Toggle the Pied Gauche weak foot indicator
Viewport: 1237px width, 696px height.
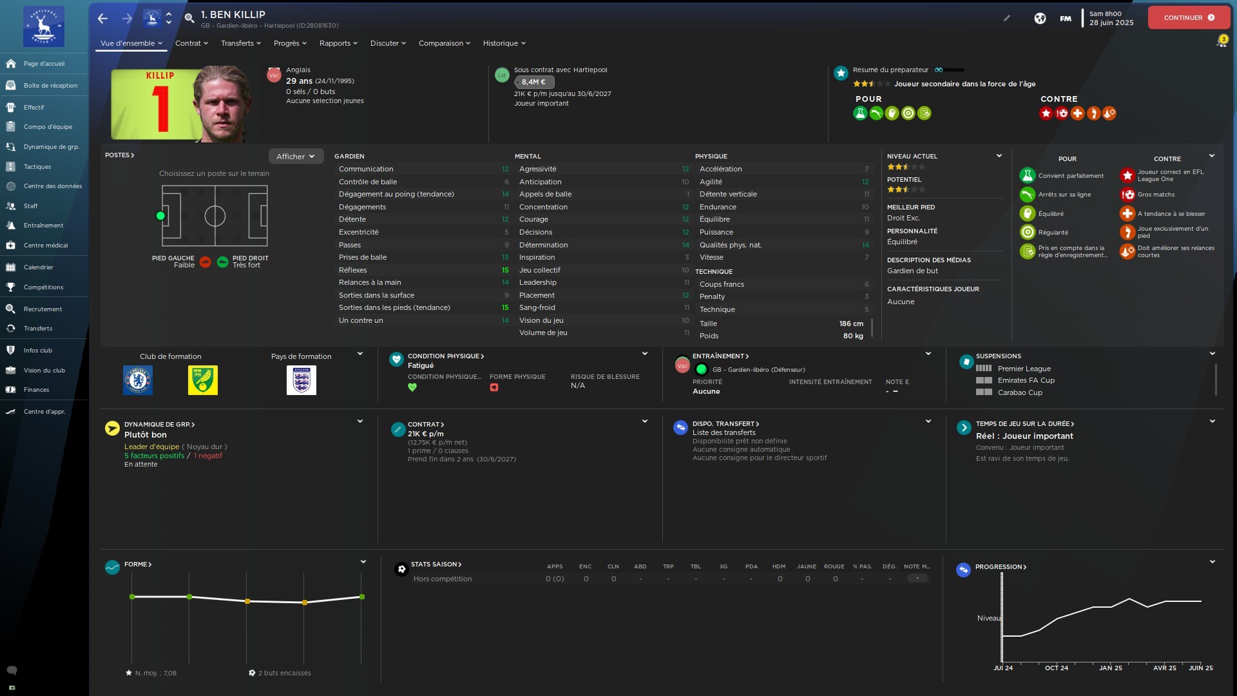click(206, 262)
